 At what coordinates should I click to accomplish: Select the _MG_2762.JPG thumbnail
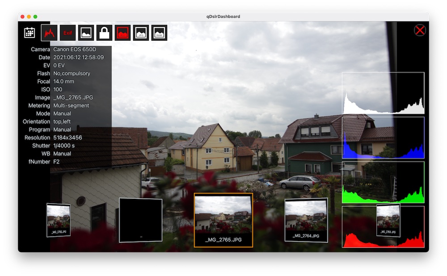coord(59,220)
